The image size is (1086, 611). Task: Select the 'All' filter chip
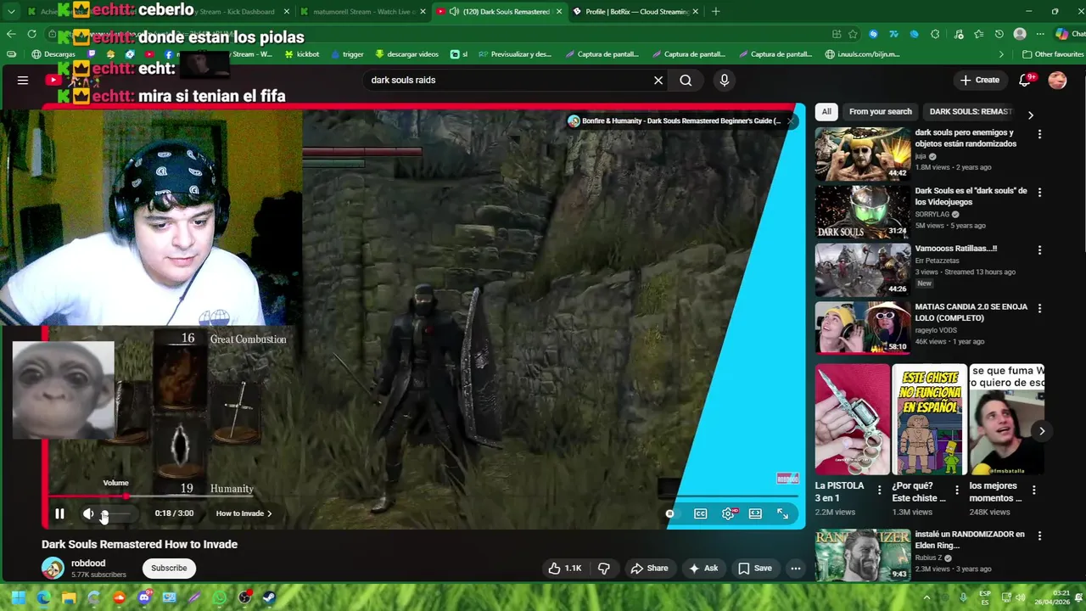coord(826,111)
